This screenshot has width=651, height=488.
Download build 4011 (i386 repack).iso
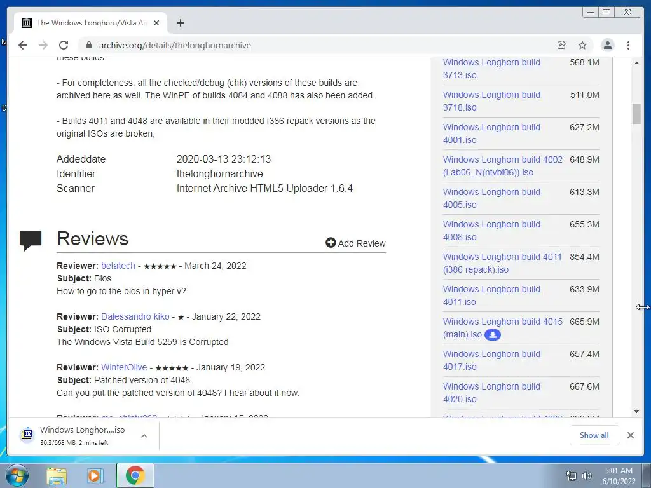(502, 262)
